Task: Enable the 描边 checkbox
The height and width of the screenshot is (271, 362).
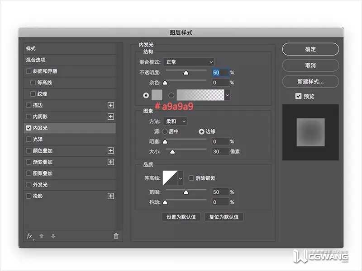Action: 29,105
